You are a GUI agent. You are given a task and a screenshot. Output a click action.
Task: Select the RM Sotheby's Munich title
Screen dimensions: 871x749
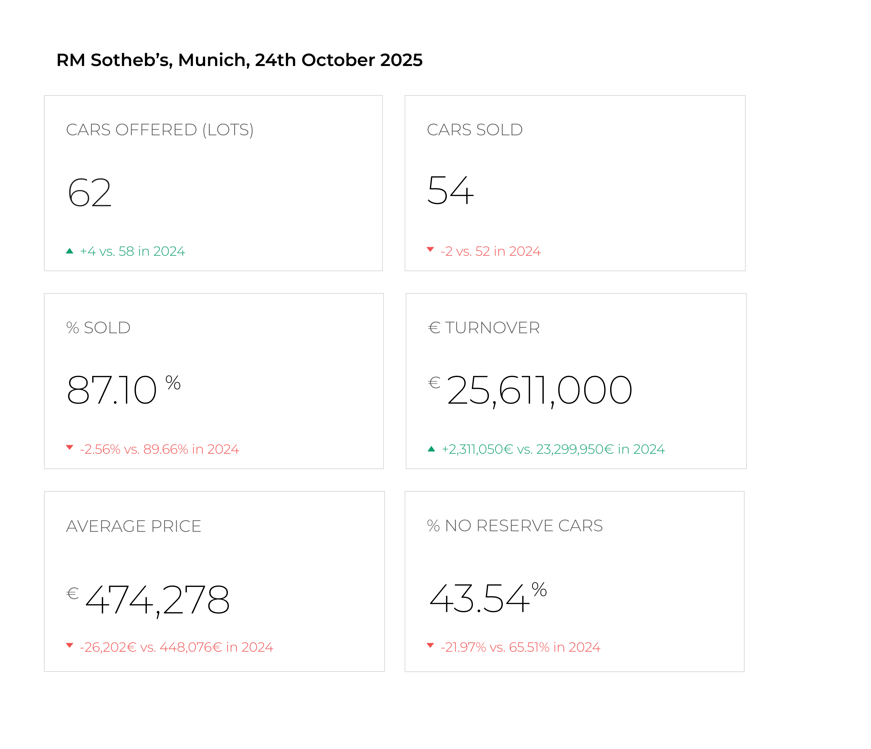pos(239,60)
